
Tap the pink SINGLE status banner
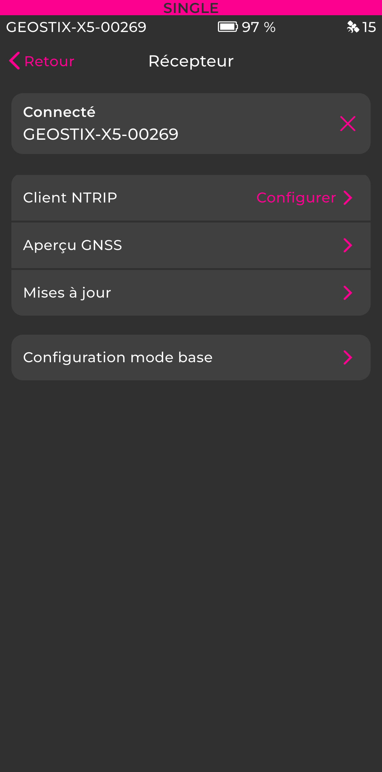coord(191,8)
